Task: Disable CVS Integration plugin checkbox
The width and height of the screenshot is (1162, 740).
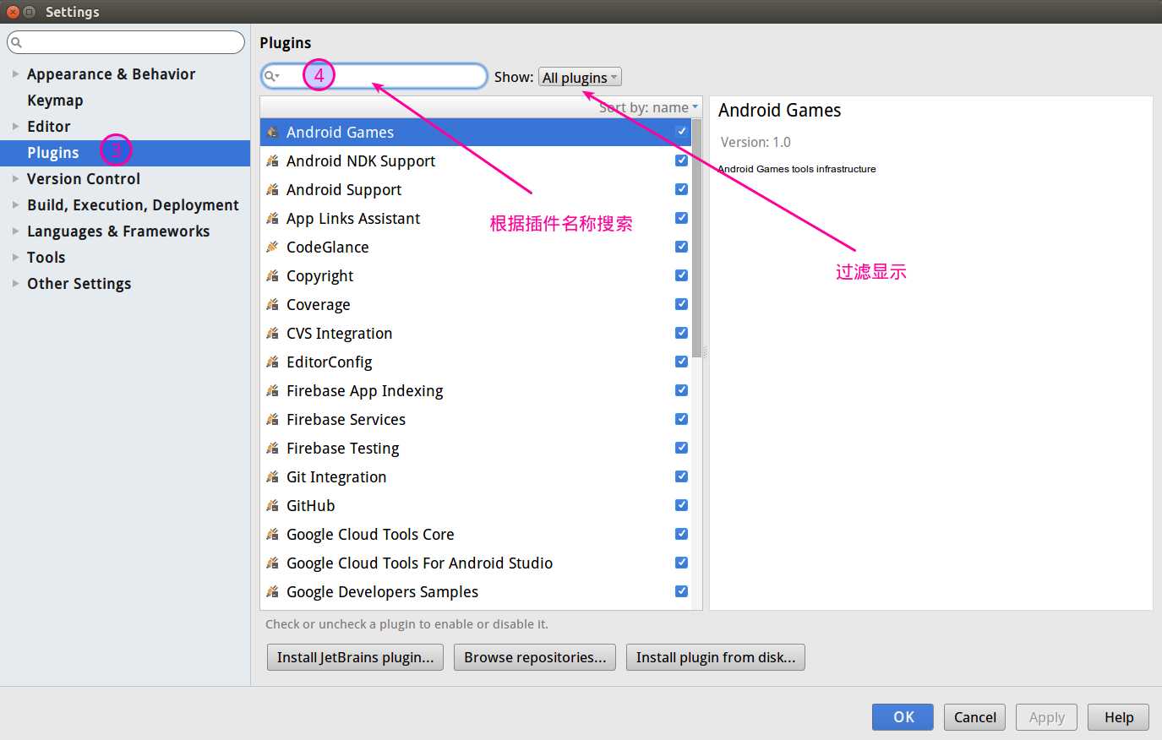Action: [681, 332]
